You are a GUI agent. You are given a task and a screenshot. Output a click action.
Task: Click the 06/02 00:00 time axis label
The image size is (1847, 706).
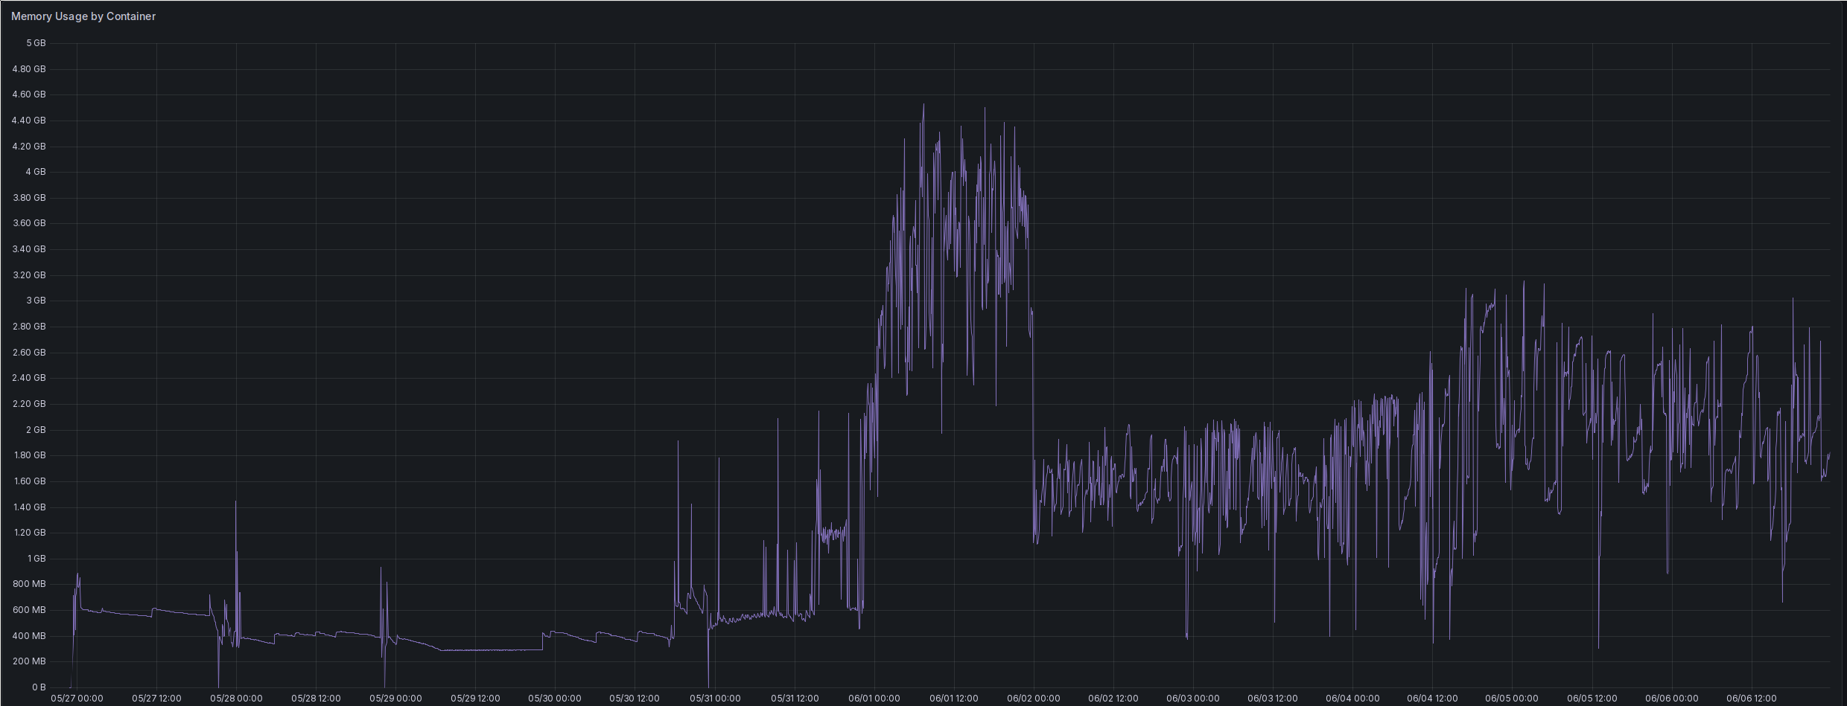click(1034, 699)
